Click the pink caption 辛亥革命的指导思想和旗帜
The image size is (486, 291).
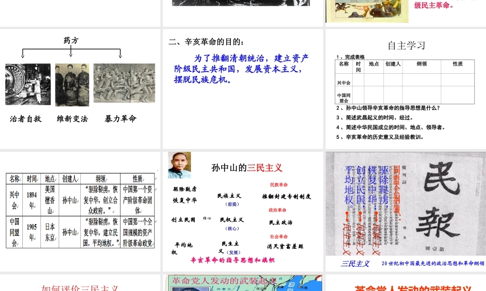pos(232,260)
